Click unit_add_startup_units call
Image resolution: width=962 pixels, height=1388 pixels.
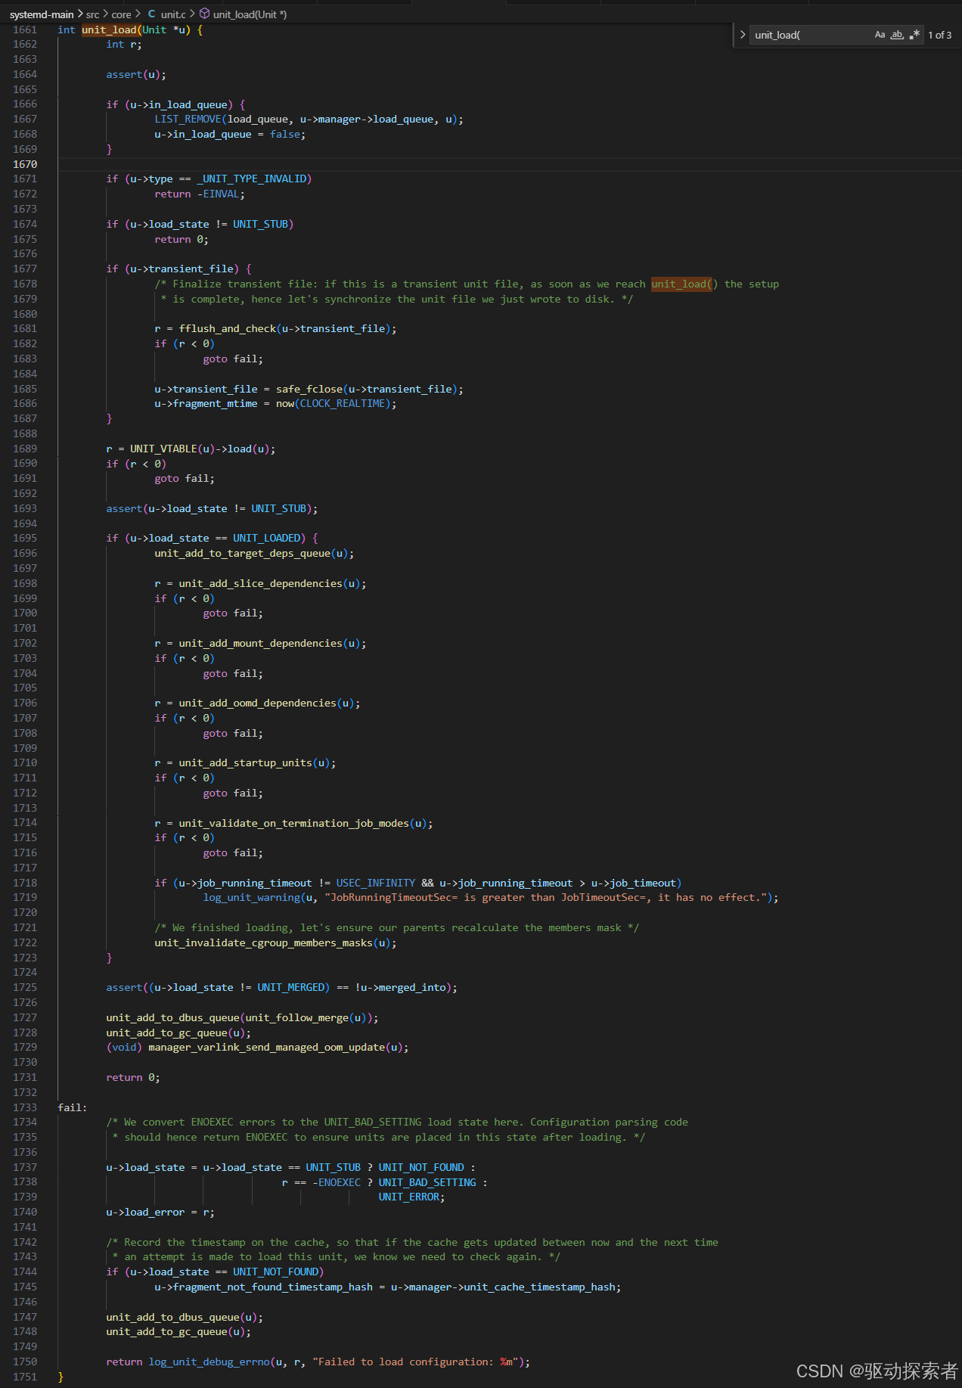tap(245, 762)
